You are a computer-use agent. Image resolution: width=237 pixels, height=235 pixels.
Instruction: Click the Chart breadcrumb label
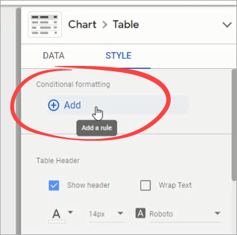(82, 25)
